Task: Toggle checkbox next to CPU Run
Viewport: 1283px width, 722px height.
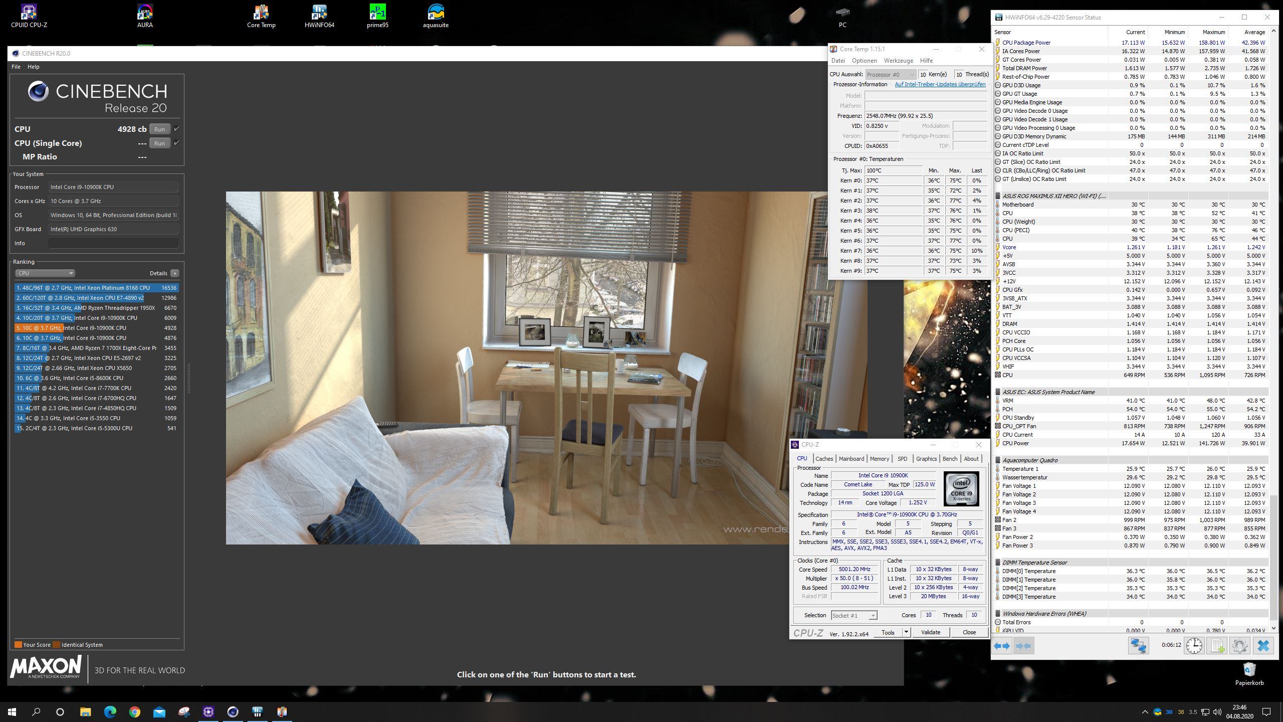Action: (x=176, y=129)
